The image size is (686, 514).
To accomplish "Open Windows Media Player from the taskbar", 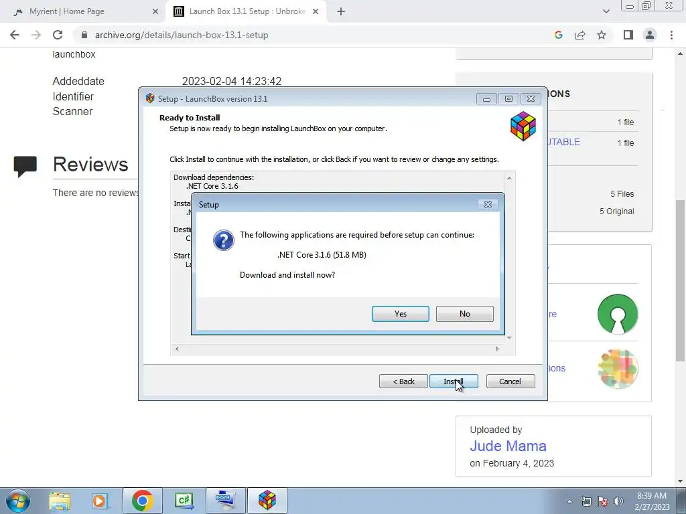I will [x=100, y=501].
